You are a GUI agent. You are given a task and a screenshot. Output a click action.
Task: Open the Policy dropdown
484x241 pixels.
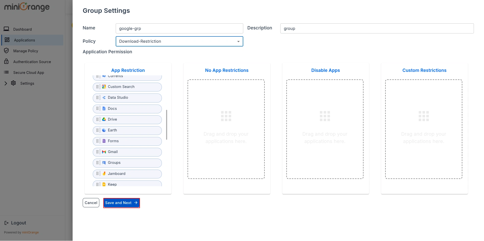click(x=179, y=41)
